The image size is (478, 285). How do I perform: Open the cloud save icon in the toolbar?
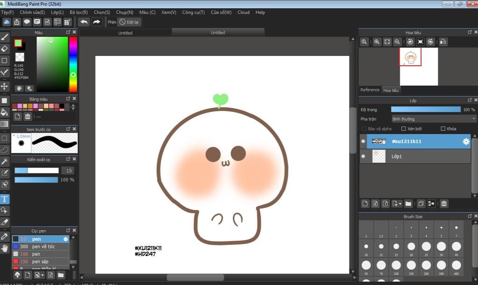(x=7, y=22)
